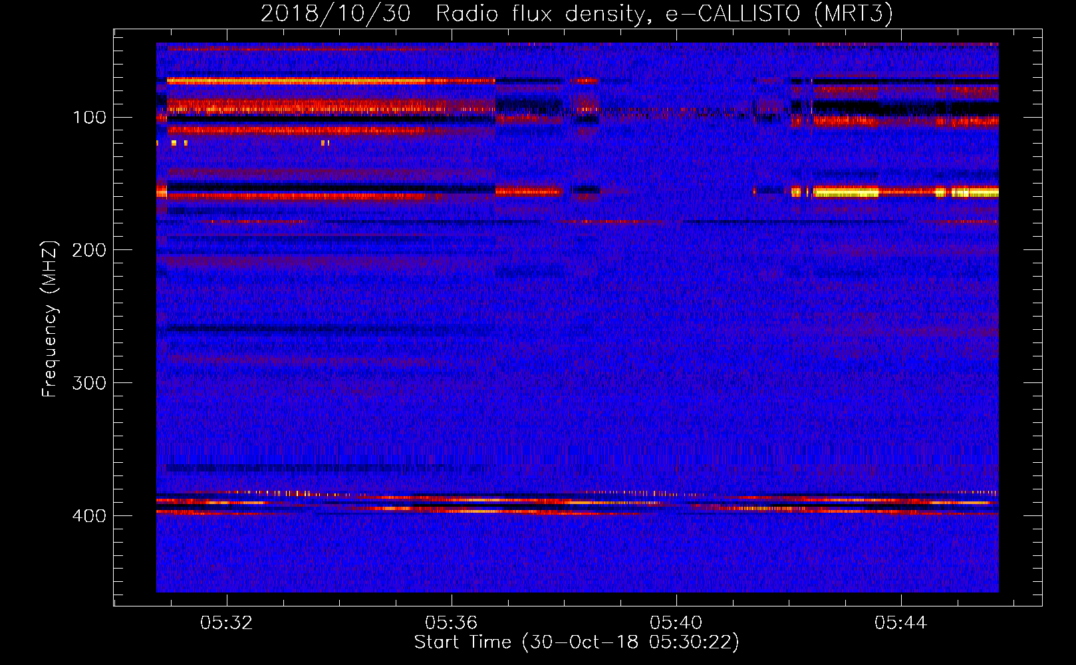Click the 200 MHz frequency tick label
The height and width of the screenshot is (665, 1076).
click(x=89, y=250)
